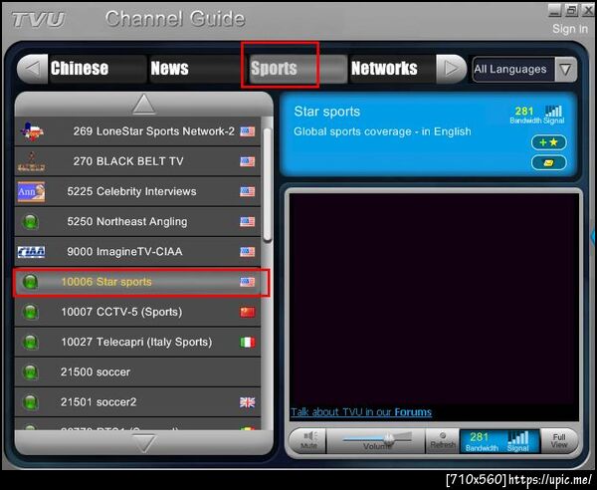Screen dimensions: 597x490
Task: Select 10027 Telecapri (Italy Sports) channel
Action: tap(137, 343)
